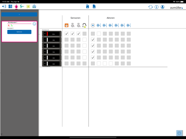Click the fifth blue actuator drive icon

[x=123, y=25]
